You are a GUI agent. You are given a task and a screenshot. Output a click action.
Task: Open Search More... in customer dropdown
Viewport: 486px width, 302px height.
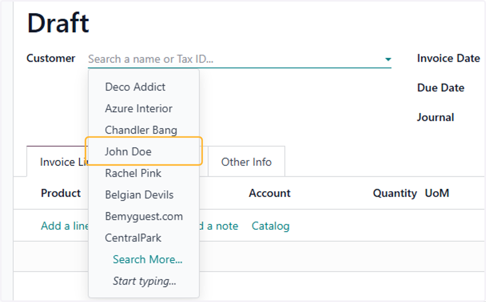coord(147,259)
